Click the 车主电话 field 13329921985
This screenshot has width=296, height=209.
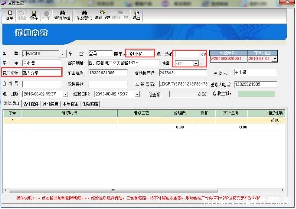(108, 73)
